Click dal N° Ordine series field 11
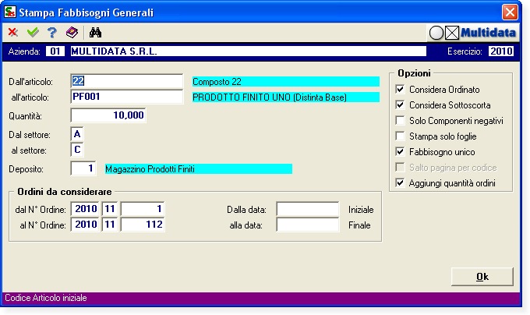The height and width of the screenshot is (315, 530). 110,209
